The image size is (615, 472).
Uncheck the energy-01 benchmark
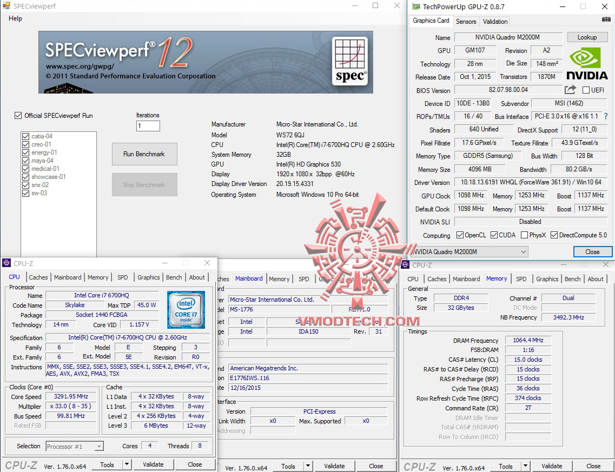26,152
